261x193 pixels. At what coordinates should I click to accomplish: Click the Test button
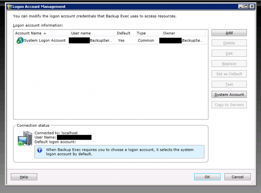(x=229, y=84)
